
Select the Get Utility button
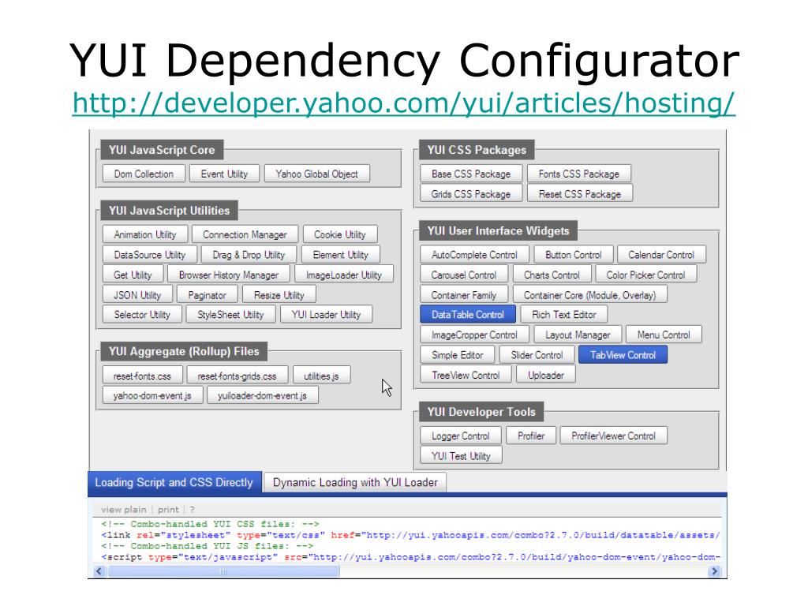tap(133, 275)
